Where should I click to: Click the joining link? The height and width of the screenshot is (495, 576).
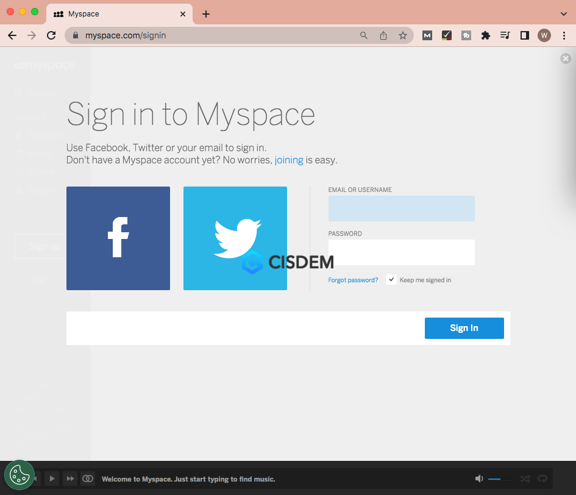pos(288,160)
